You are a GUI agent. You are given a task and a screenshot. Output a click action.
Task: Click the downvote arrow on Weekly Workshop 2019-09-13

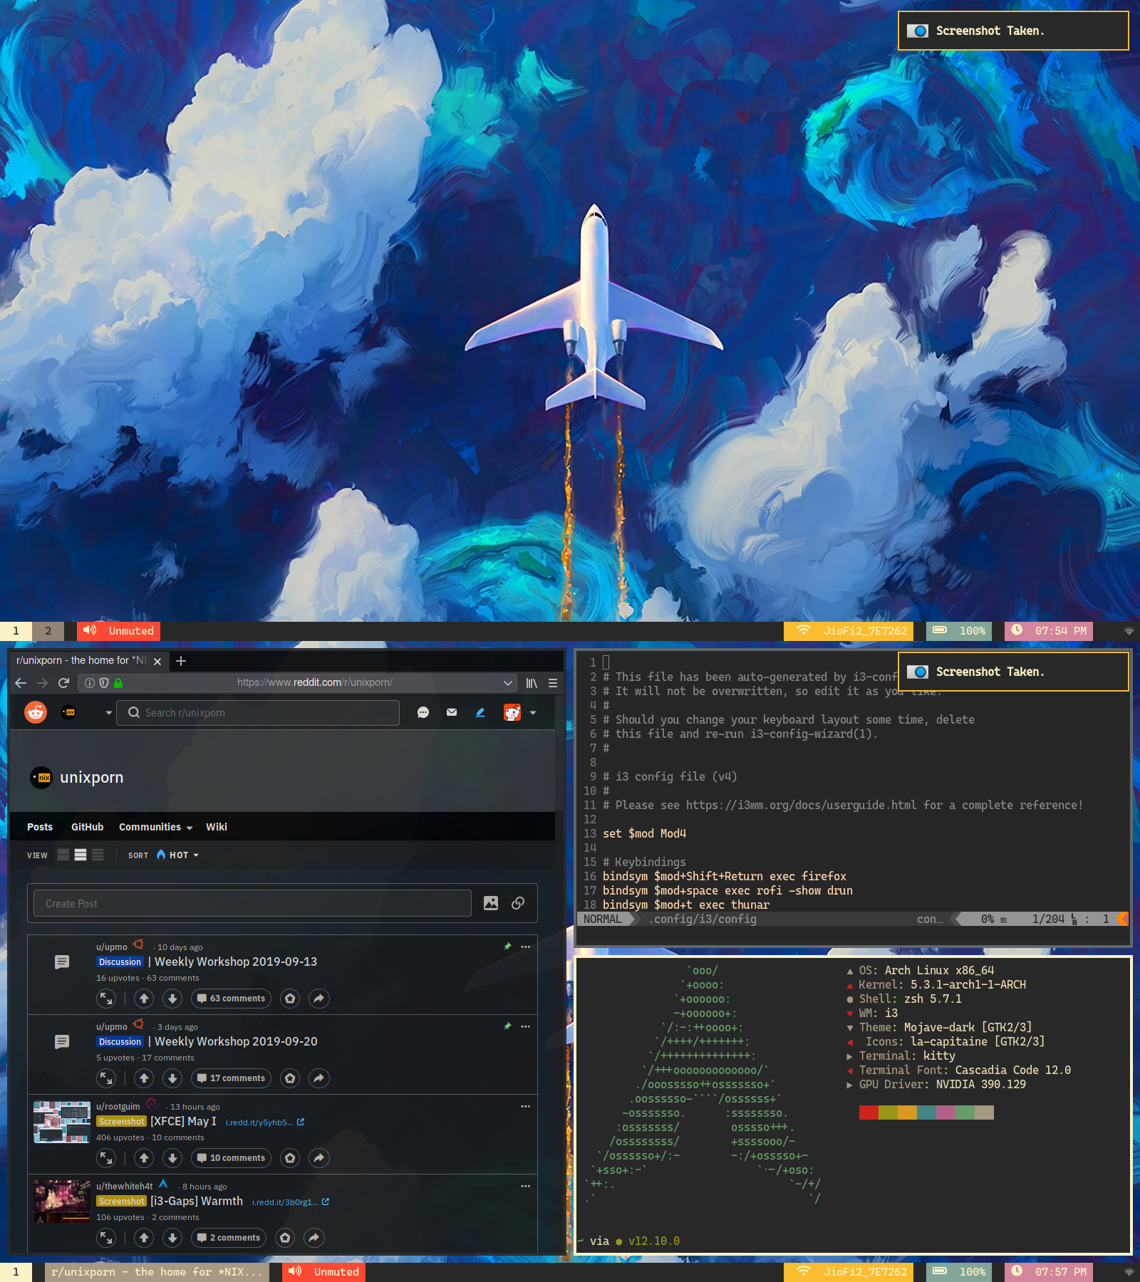click(172, 999)
